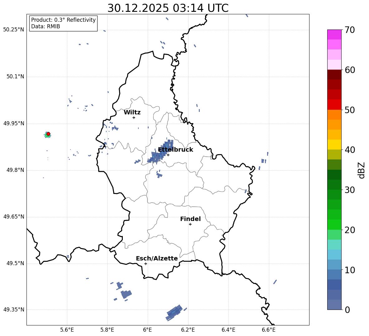The image size is (369, 336).
Task: Click the dark maroon swatch just below 60
Action: [334, 75]
